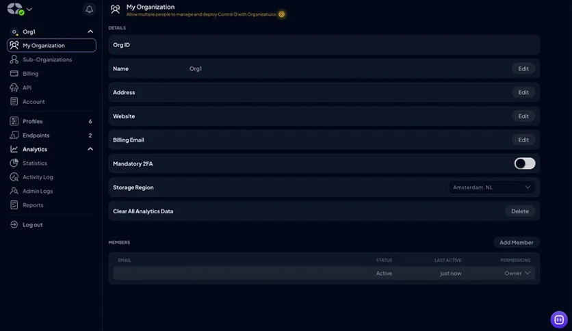Open the API page

[x=27, y=88]
